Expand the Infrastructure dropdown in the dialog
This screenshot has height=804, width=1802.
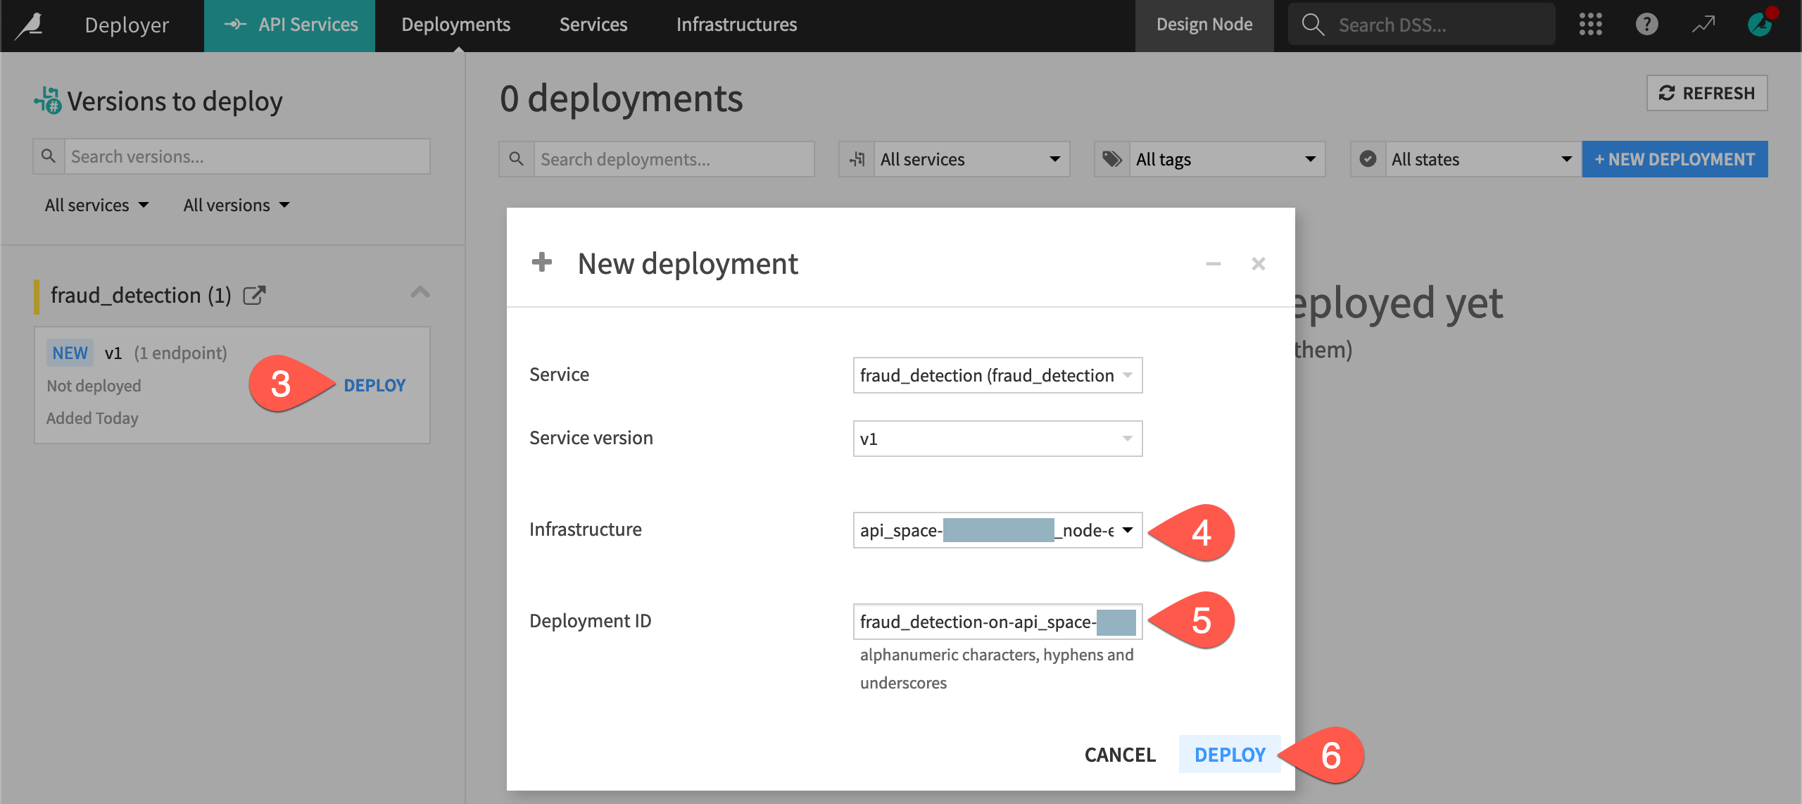coord(1129,532)
